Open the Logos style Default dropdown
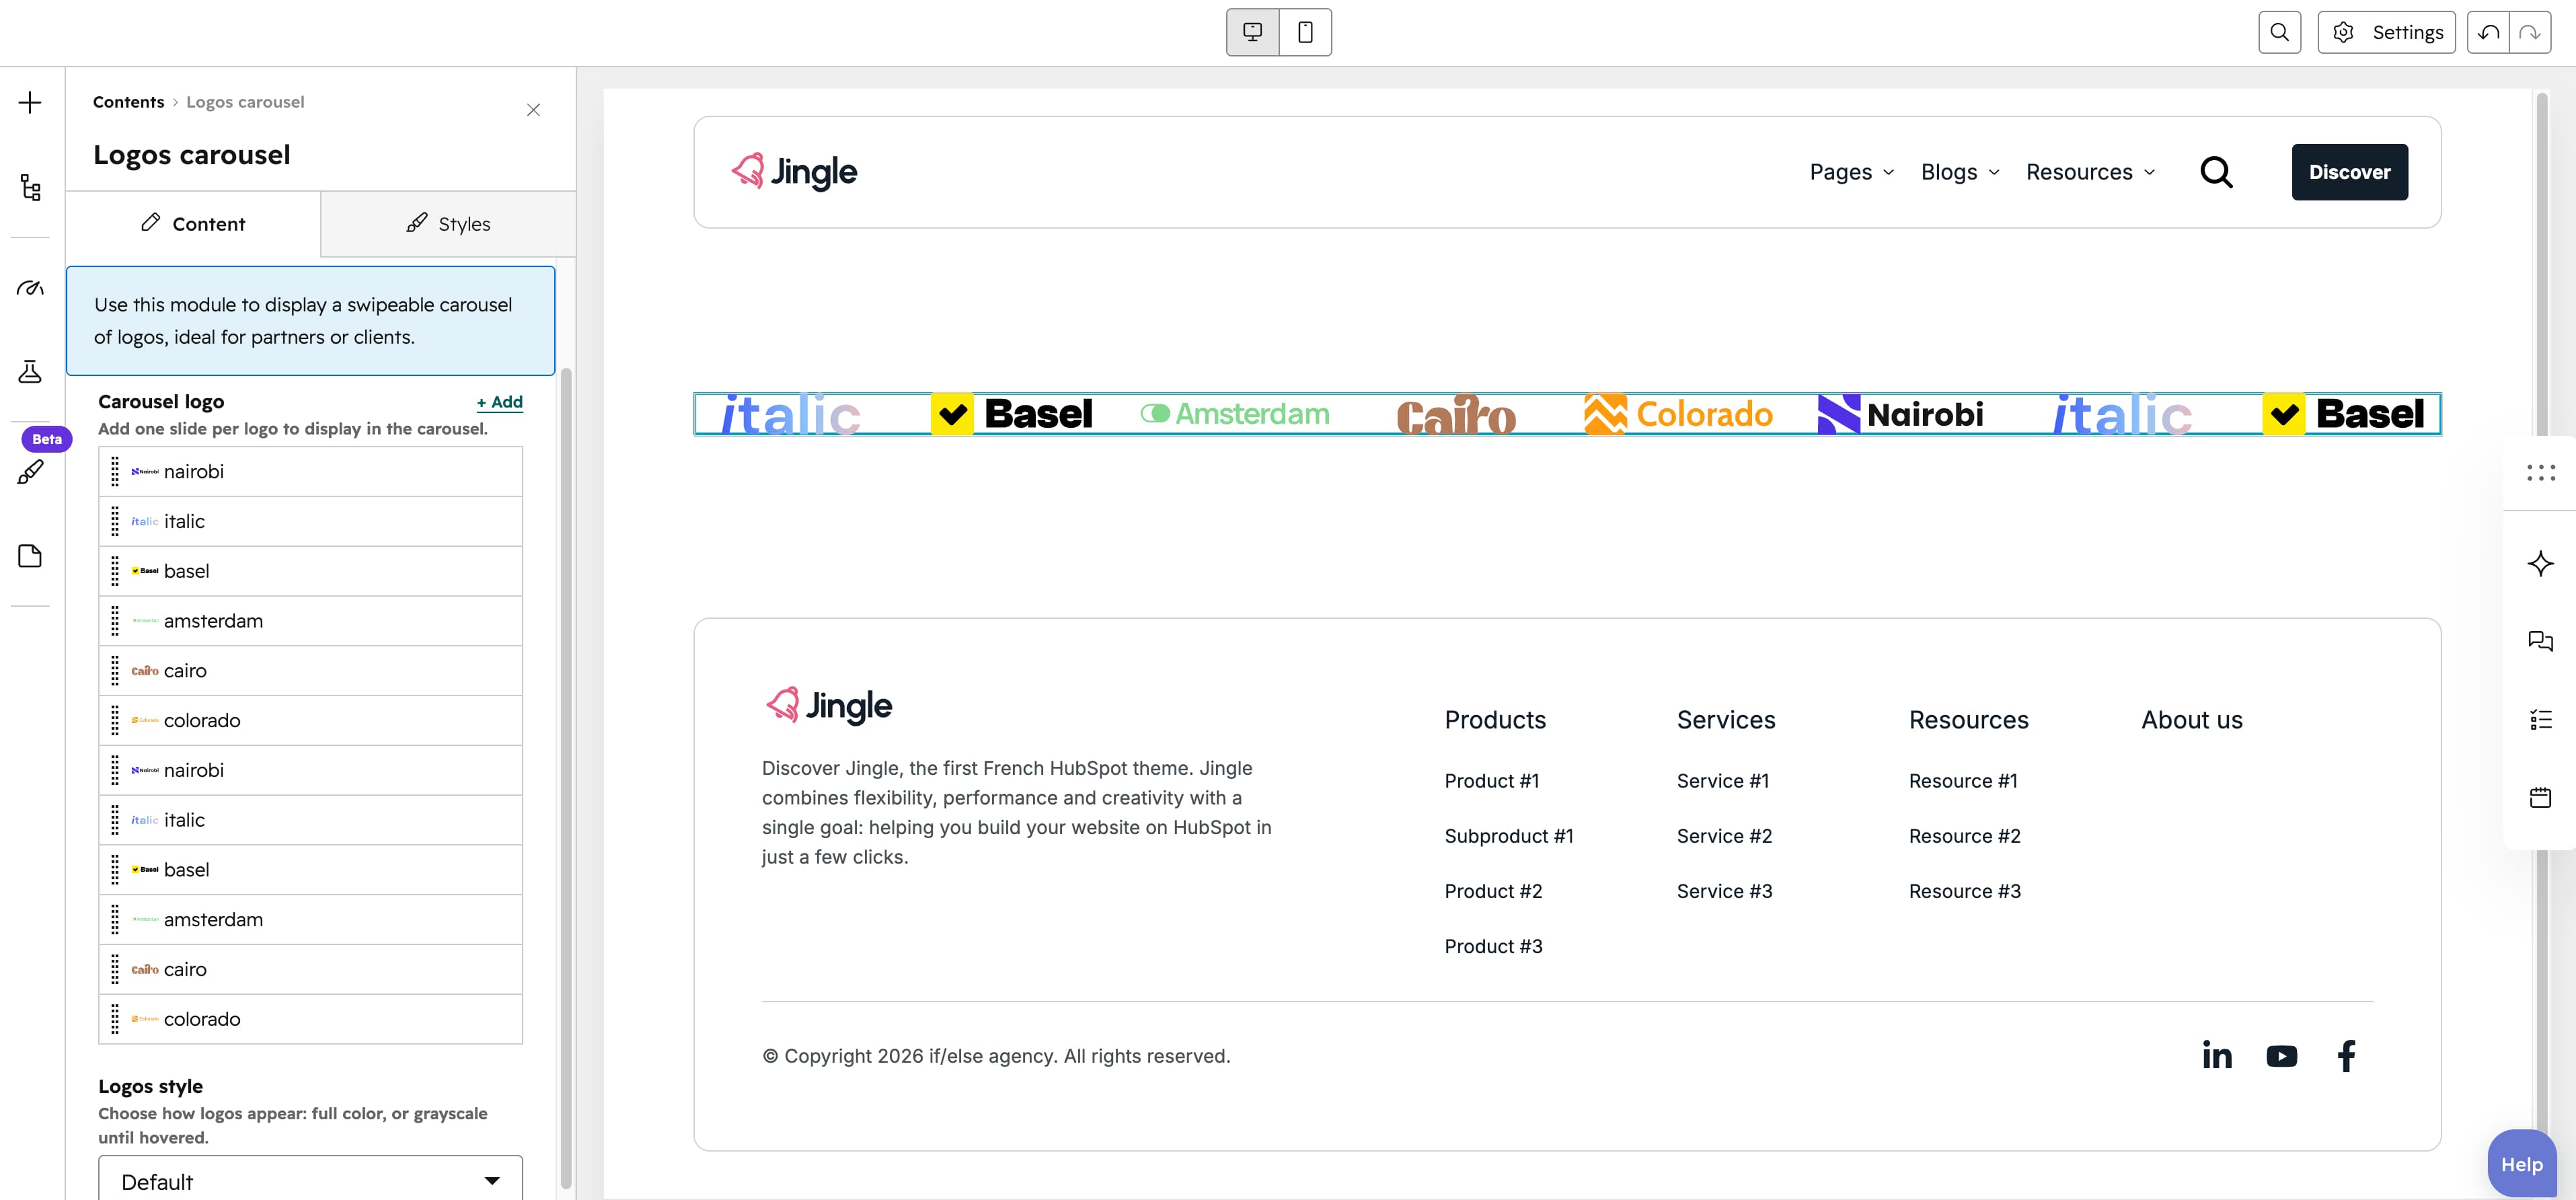 (x=310, y=1180)
